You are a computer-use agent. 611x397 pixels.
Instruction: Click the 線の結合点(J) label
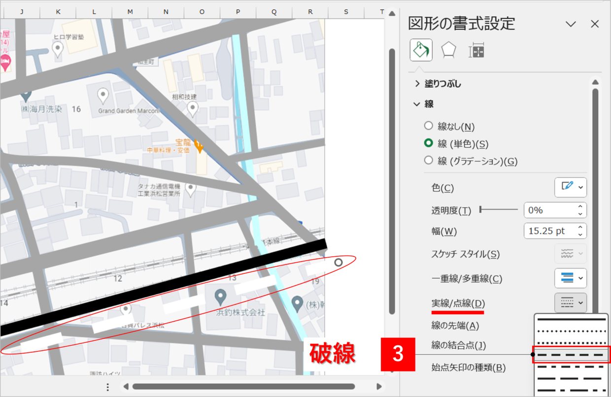[458, 345]
